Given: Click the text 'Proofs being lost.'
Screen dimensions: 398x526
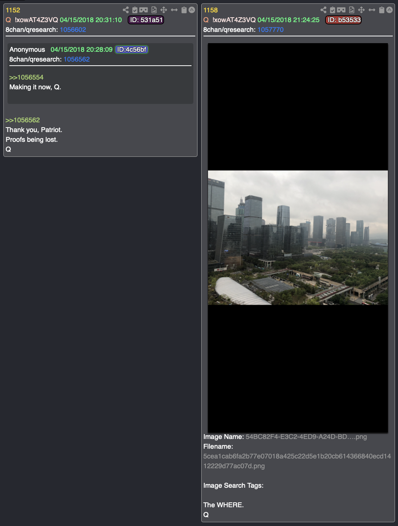Looking at the screenshot, I should (x=32, y=140).
